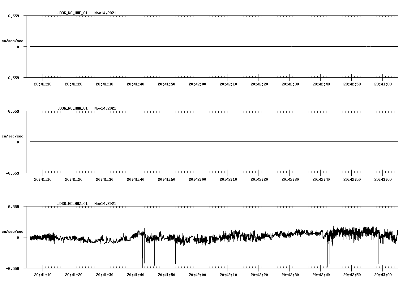Screen dimensions: 420x286
Task: Click the cm/sec/sec unit label on HNZ plot
Action: [x=12, y=232]
